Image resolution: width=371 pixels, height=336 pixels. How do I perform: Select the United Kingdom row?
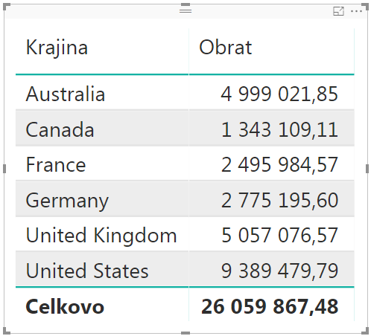pos(185,234)
